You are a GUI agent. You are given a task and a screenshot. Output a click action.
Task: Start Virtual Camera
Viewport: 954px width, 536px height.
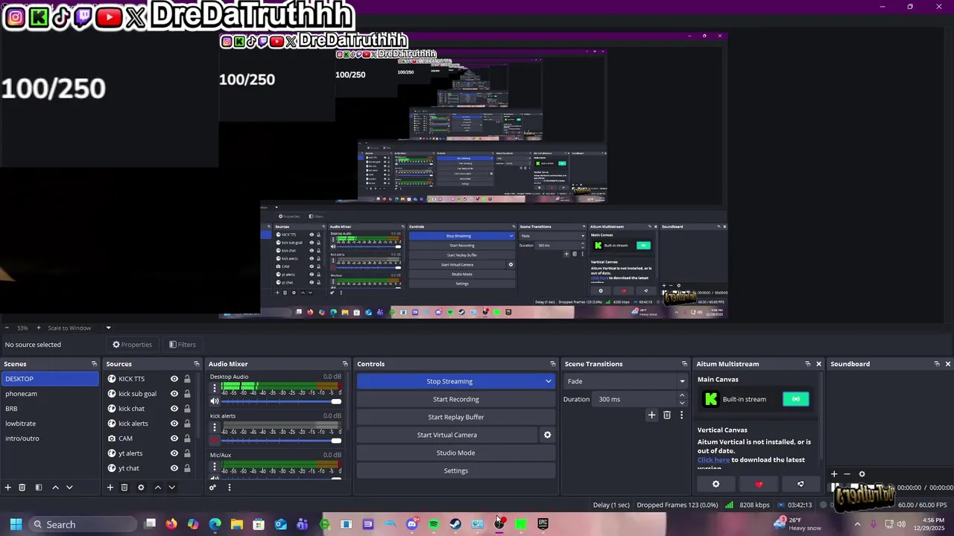(447, 435)
